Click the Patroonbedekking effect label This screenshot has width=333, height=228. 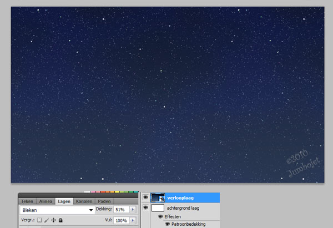pyautogui.click(x=188, y=224)
